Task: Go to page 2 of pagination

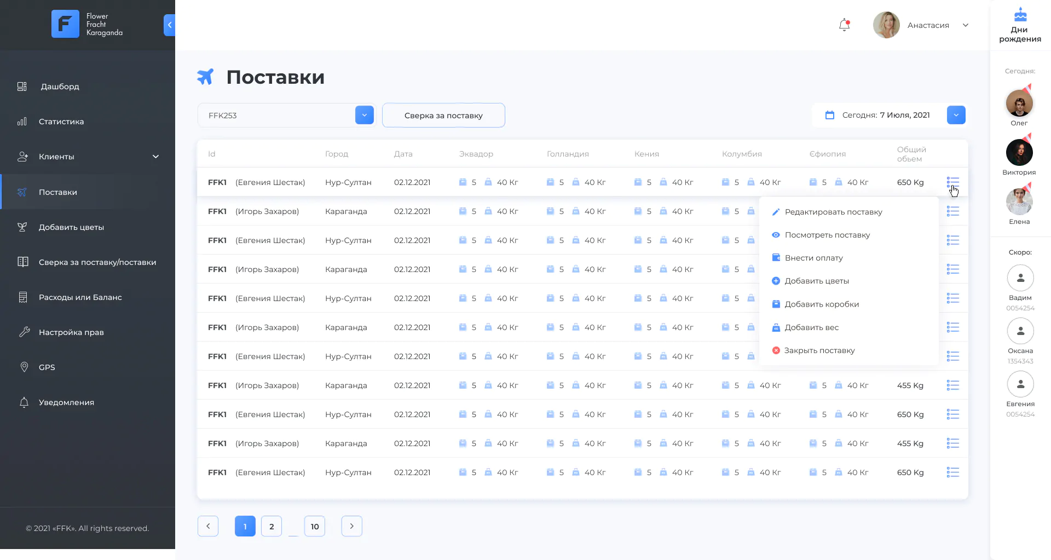Action: pos(272,527)
